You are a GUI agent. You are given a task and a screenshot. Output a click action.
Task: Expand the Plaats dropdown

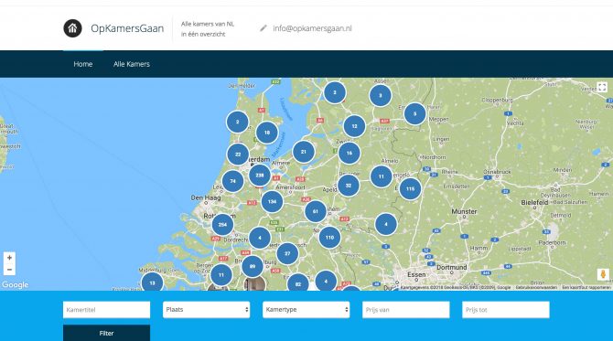(x=207, y=310)
